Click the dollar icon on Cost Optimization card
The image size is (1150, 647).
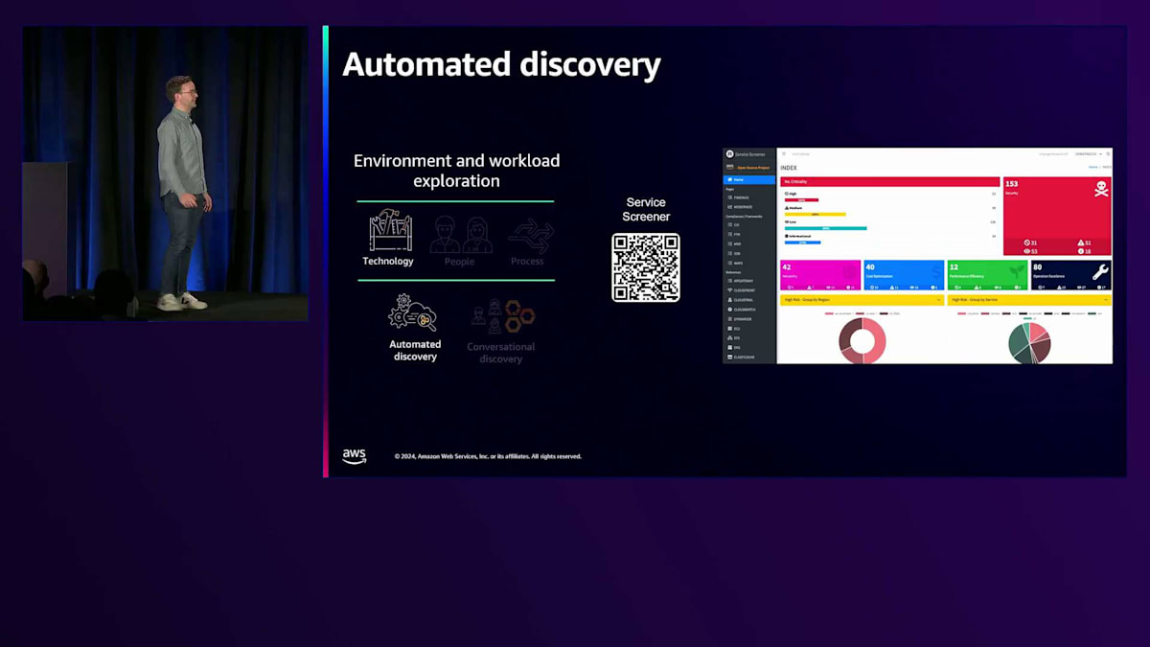tap(934, 273)
